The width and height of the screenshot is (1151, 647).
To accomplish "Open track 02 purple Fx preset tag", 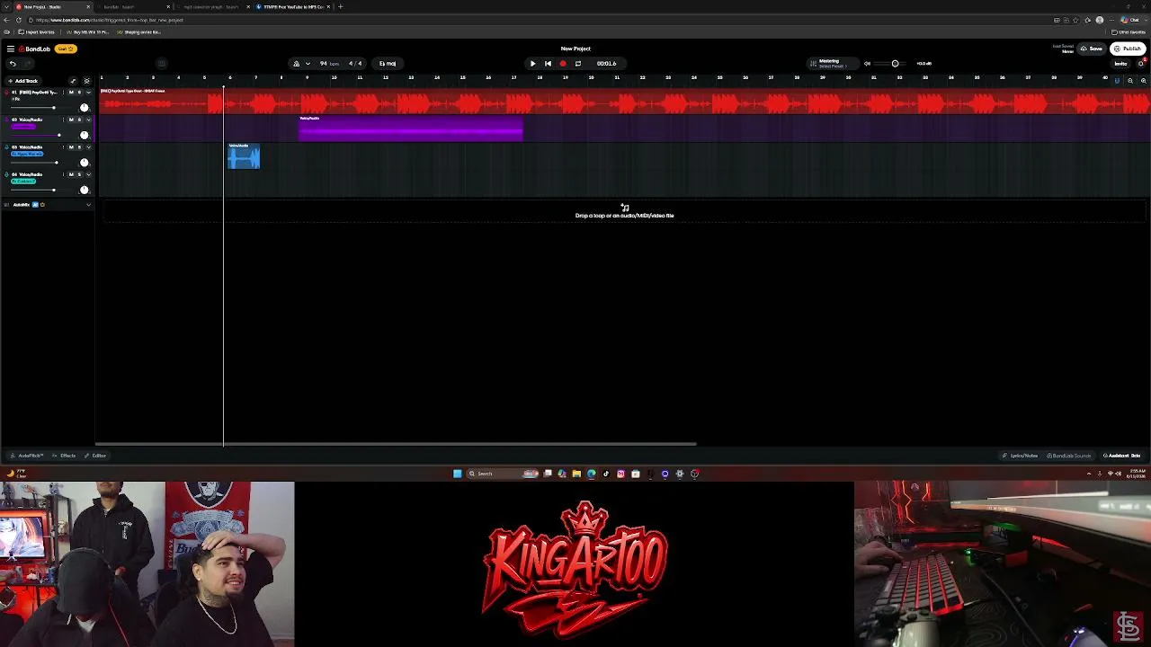I will tap(23, 127).
